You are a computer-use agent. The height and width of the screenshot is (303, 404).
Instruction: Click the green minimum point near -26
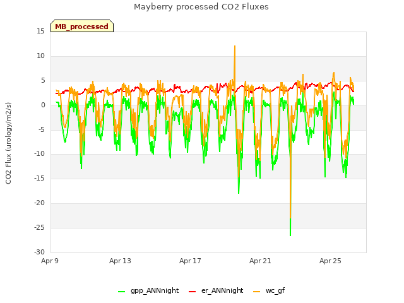290,235
